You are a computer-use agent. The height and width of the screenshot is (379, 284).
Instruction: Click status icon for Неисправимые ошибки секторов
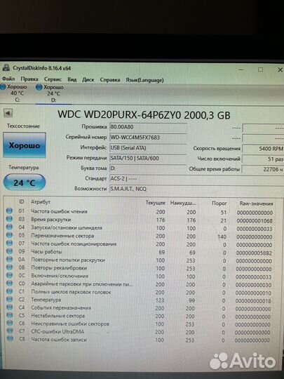(x=10, y=323)
